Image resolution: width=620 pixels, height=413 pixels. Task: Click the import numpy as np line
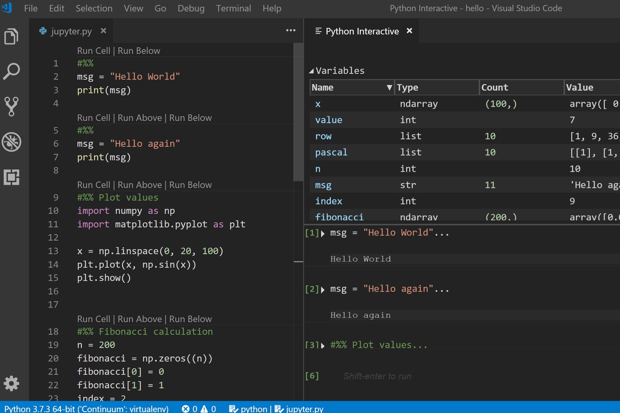click(126, 211)
